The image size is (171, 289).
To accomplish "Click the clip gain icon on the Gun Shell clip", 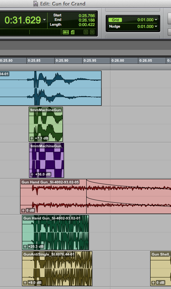I will (153, 283).
